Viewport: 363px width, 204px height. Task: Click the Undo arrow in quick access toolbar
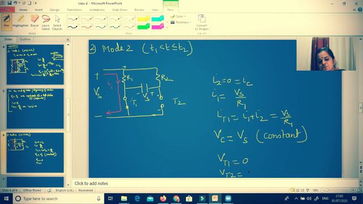click(x=15, y=3)
